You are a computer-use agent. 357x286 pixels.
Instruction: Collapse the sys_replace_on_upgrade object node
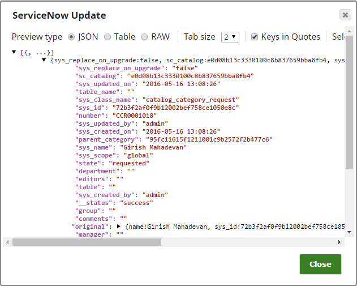click(44, 60)
